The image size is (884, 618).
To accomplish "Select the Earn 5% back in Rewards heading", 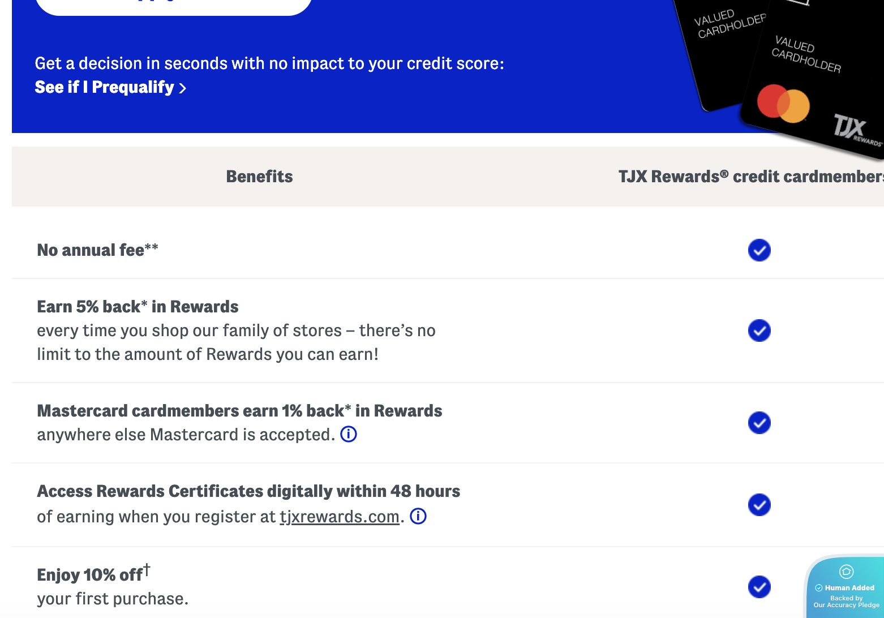I will (x=138, y=307).
